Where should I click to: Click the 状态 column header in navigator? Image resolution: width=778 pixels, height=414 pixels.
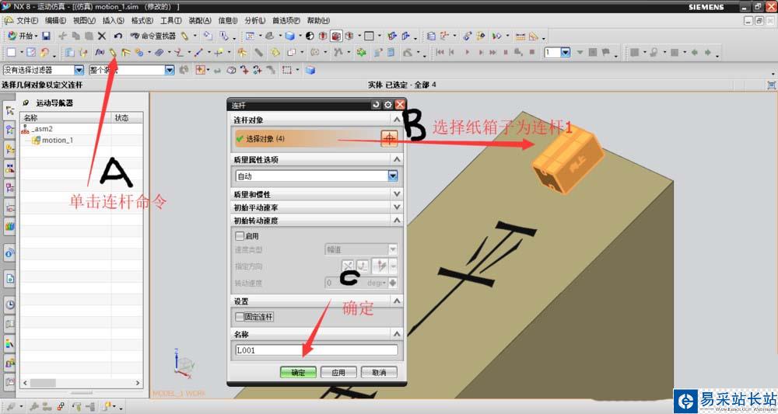coord(128,117)
